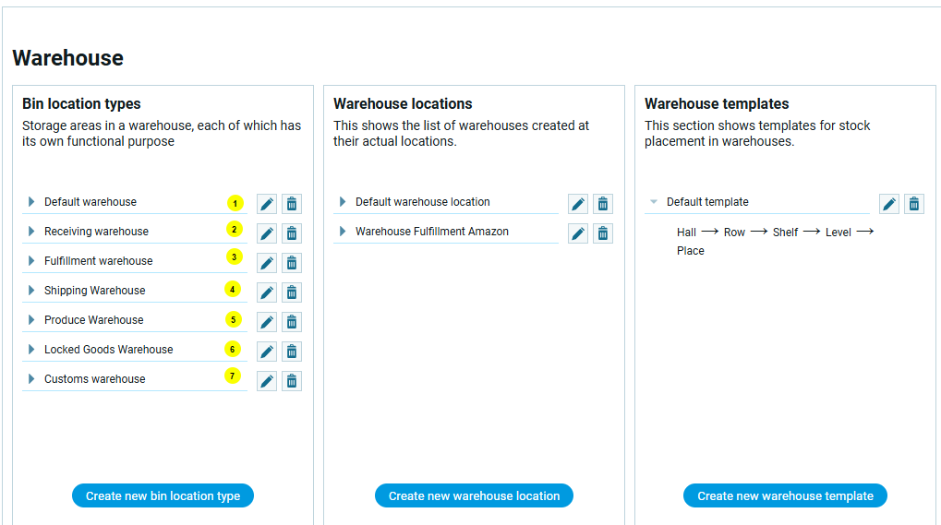Collapse the Default template tree

tap(654, 202)
